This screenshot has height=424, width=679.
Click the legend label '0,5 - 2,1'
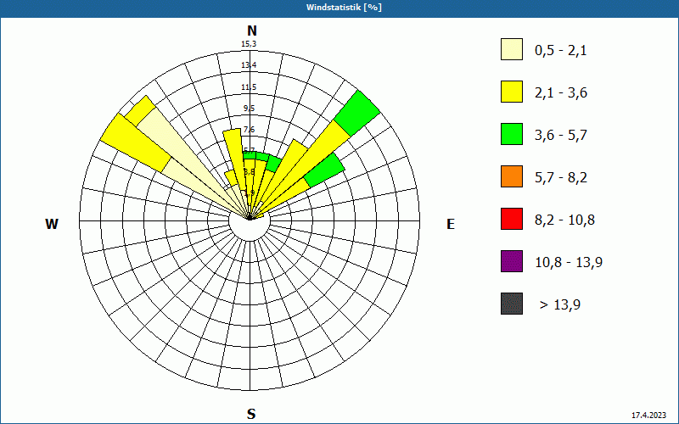(x=561, y=51)
